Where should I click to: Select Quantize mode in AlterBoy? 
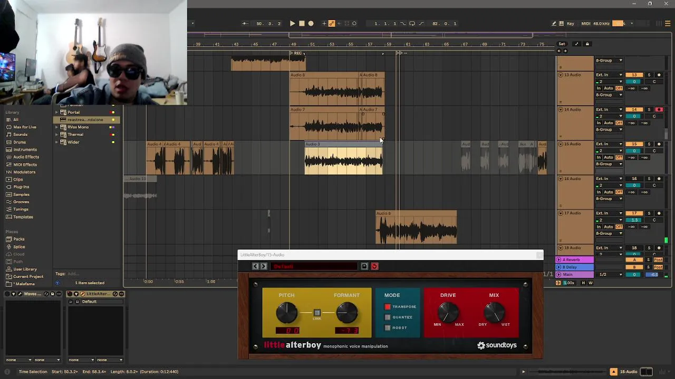click(x=388, y=317)
